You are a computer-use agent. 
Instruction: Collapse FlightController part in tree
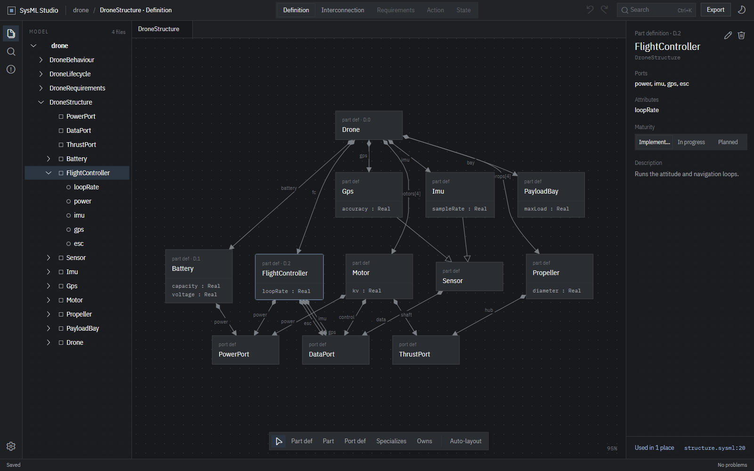coord(49,173)
